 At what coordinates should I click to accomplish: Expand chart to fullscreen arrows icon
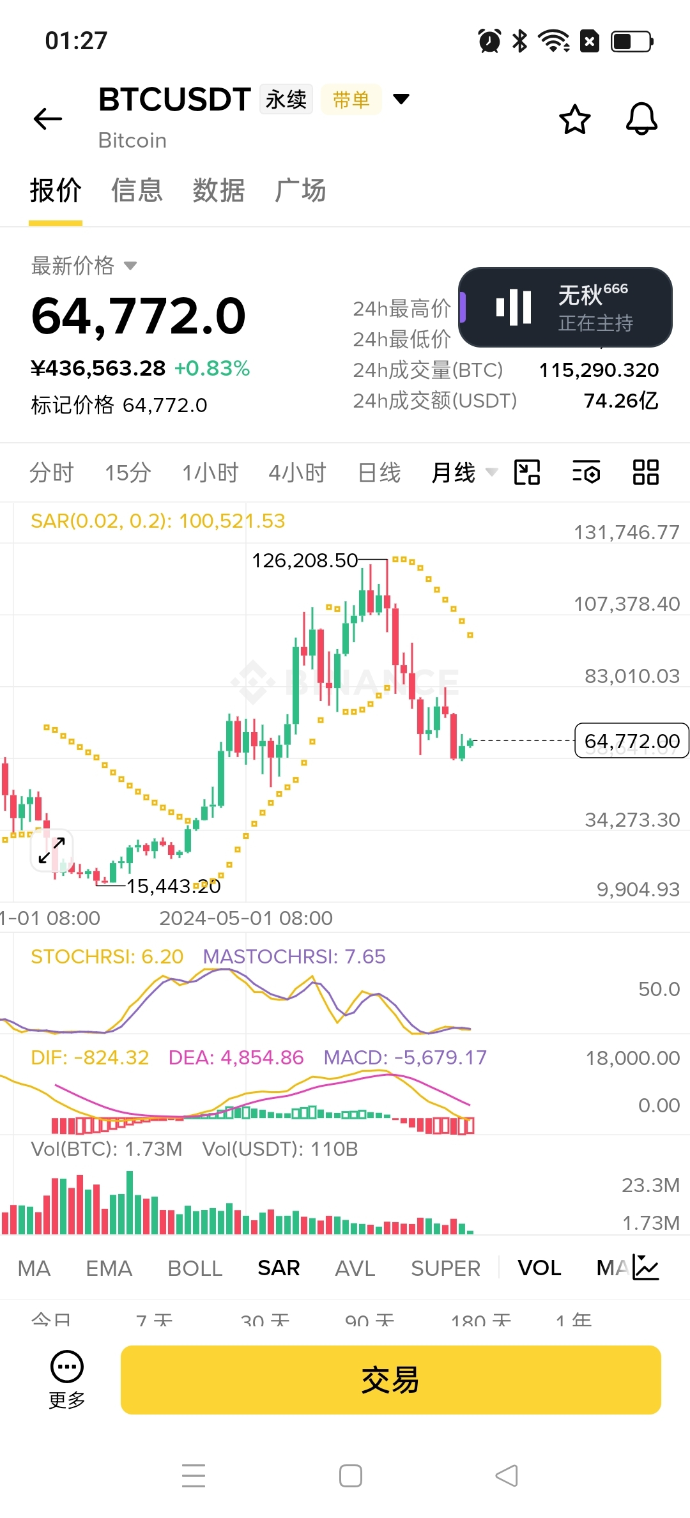tap(52, 850)
